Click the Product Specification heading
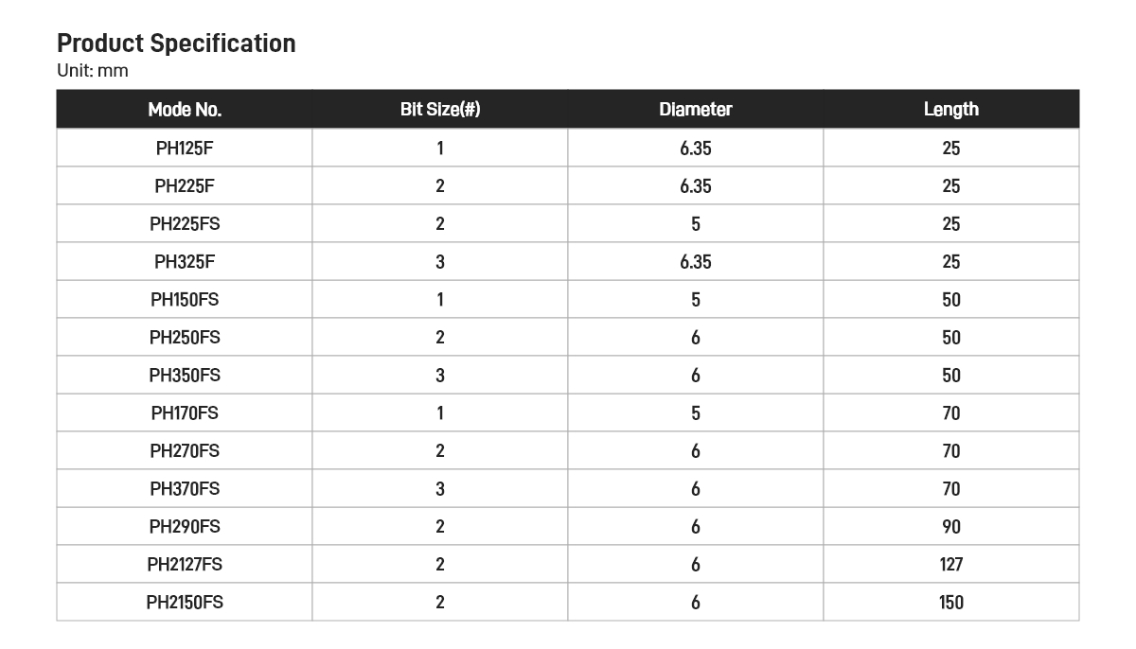 tap(176, 44)
